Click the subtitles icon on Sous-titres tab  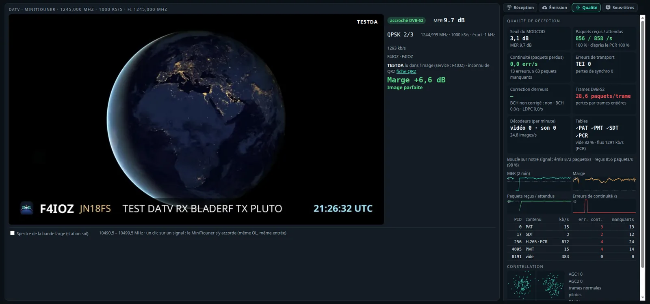click(x=608, y=8)
